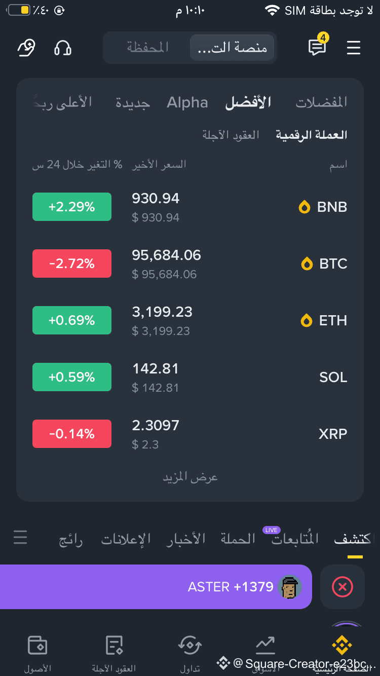380x676 pixels.
Task: Open the Assets wallet icon (الأصول)
Action: click(x=37, y=645)
